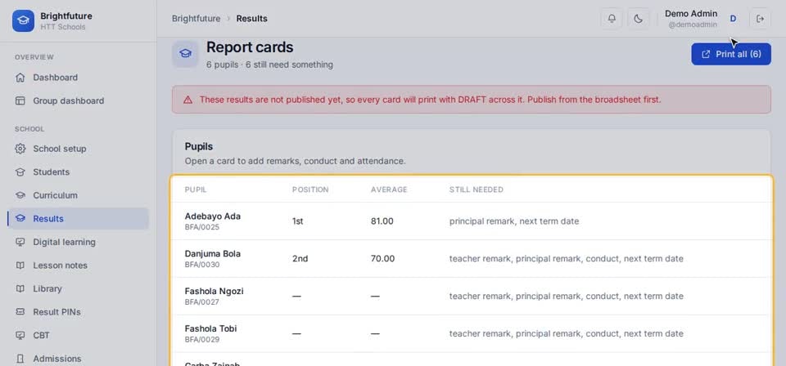Click the CBT monitor icon
The height and width of the screenshot is (366, 786).
pos(20,335)
